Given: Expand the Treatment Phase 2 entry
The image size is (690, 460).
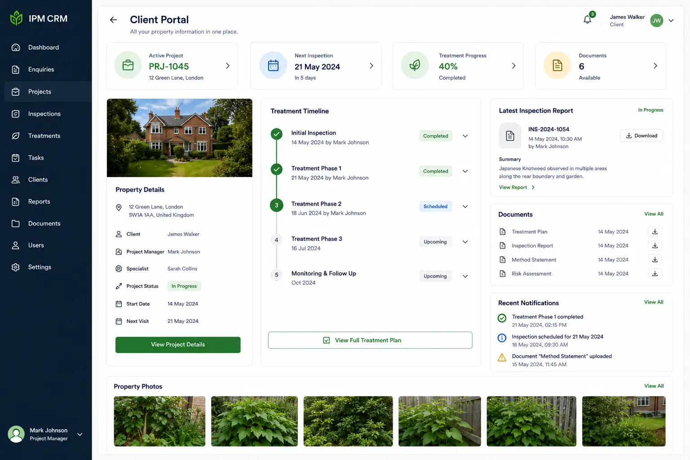Looking at the screenshot, I should [465, 207].
